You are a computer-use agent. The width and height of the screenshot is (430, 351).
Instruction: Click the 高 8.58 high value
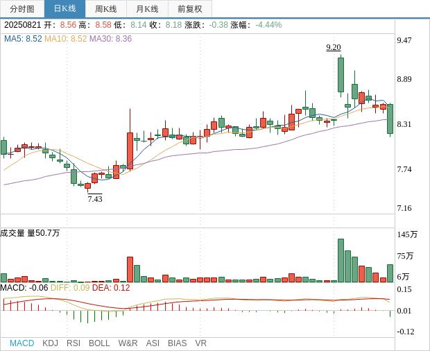(x=95, y=25)
